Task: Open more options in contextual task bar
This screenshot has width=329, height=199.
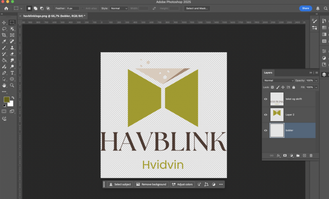Action: coord(221,184)
